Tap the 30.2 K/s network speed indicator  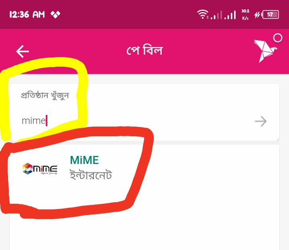245,14
